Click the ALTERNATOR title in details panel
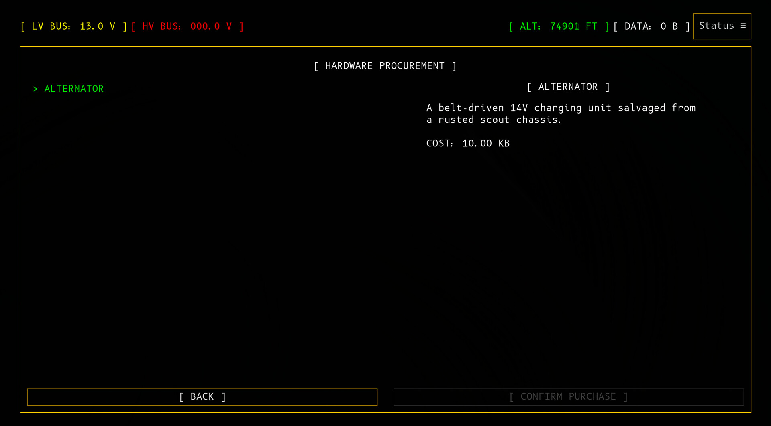 click(x=568, y=87)
